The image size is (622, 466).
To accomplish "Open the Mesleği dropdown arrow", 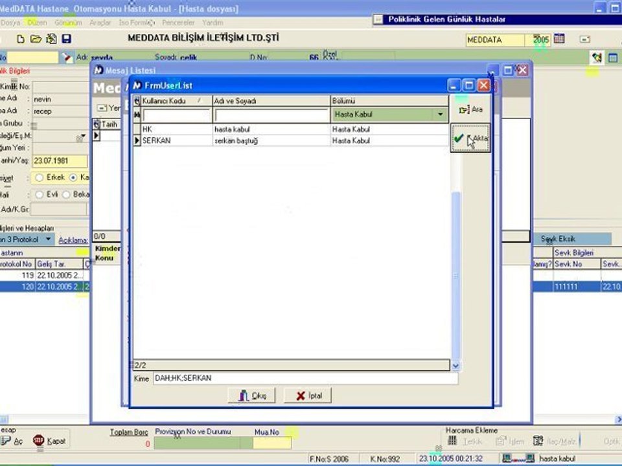I will [x=82, y=136].
